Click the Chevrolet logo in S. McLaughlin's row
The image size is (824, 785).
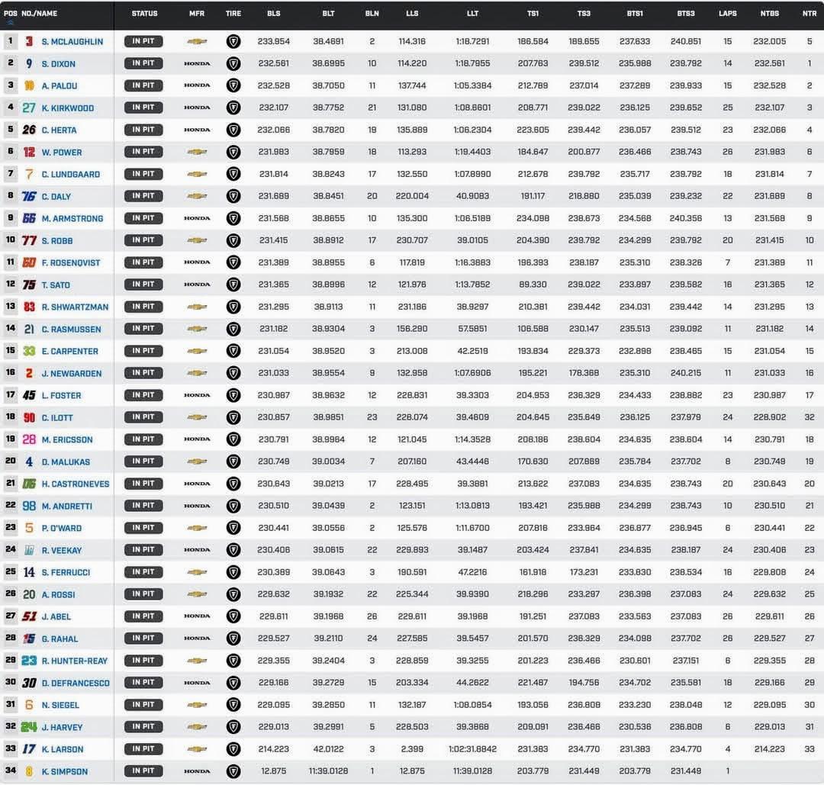point(197,41)
